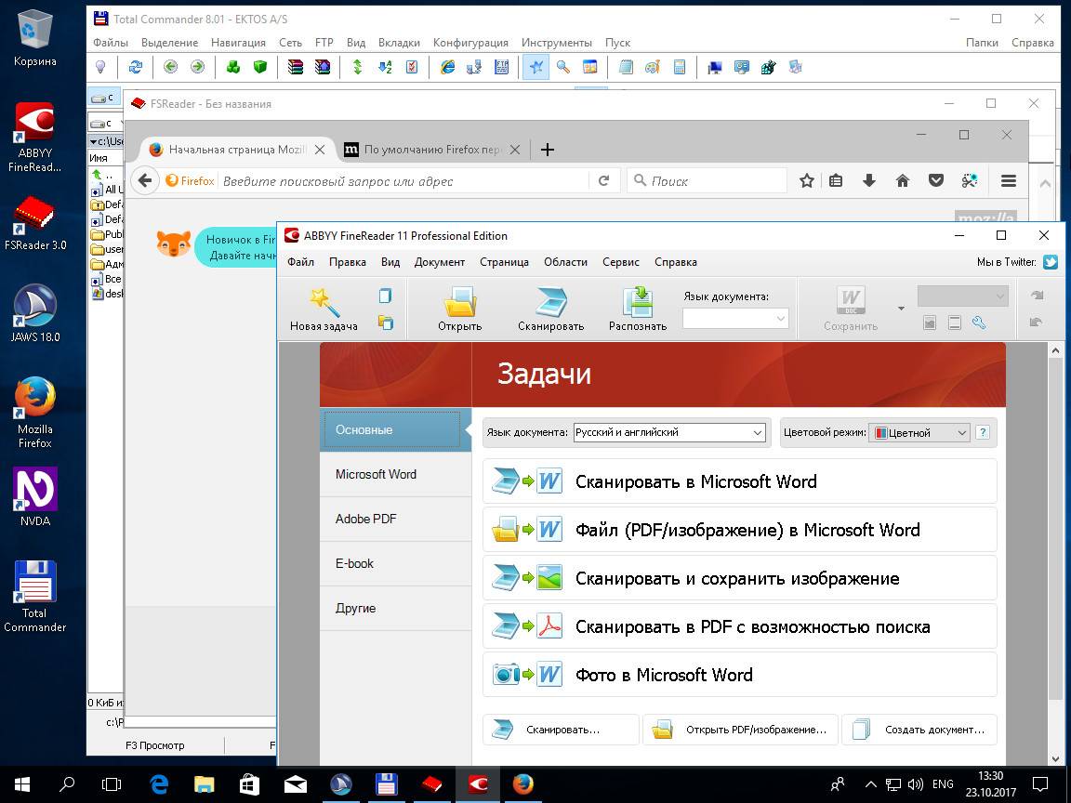Open the Сервис menu in FineReader
Screen dimensions: 1071x803
click(x=621, y=262)
